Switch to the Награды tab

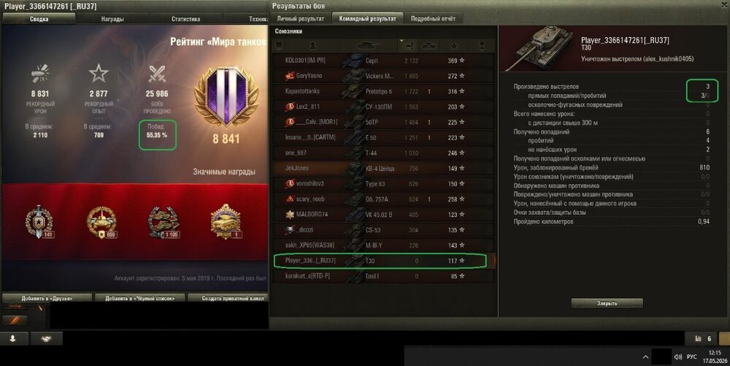(112, 19)
